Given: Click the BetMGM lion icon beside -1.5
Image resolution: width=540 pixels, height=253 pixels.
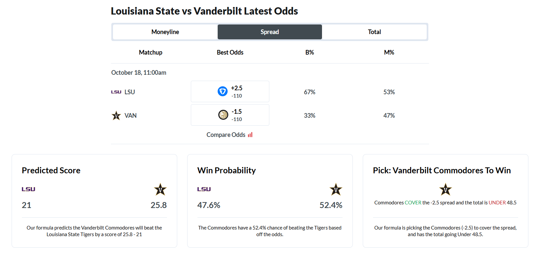Looking at the screenshot, I should tap(223, 115).
